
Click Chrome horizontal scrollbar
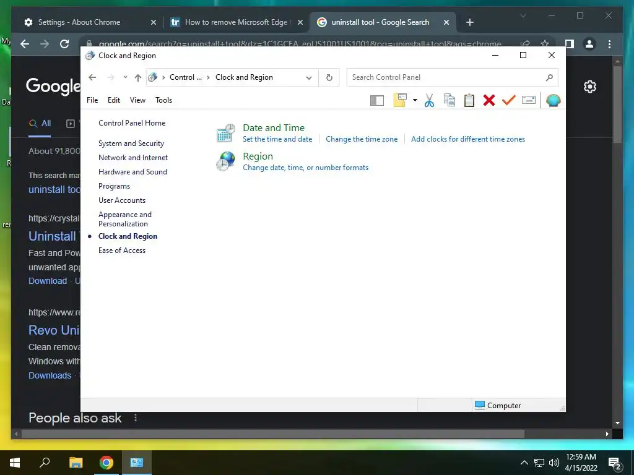click(x=273, y=434)
